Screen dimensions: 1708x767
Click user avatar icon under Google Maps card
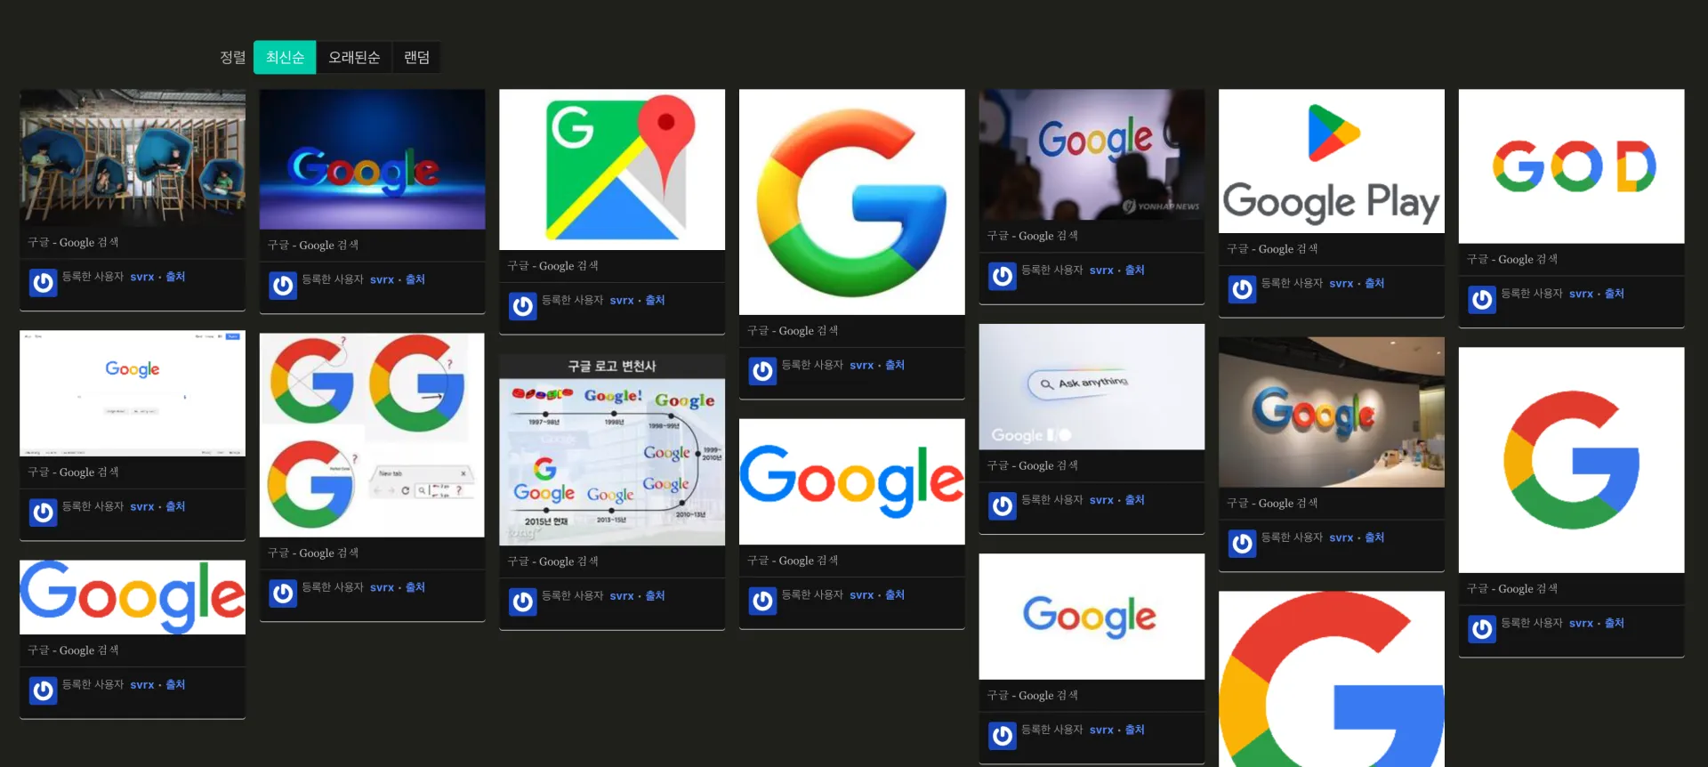pos(522,306)
